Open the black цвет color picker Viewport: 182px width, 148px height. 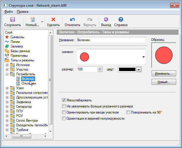(x=139, y=70)
